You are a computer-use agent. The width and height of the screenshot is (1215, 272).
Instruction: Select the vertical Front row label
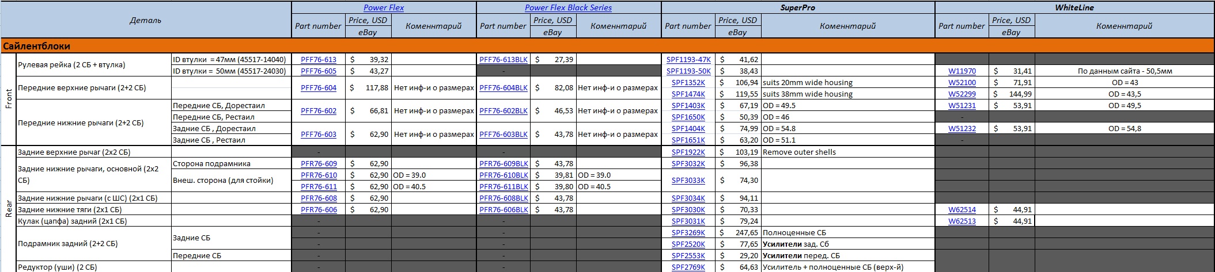[9, 99]
